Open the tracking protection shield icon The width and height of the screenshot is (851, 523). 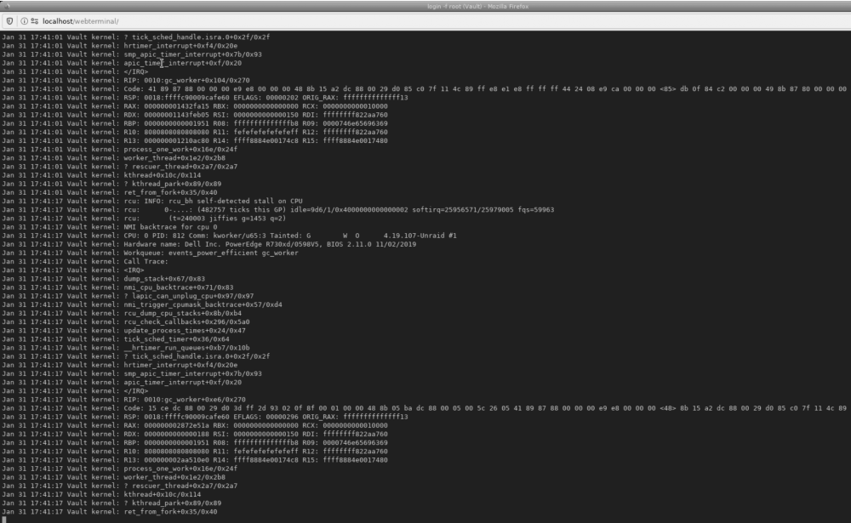[x=9, y=21]
